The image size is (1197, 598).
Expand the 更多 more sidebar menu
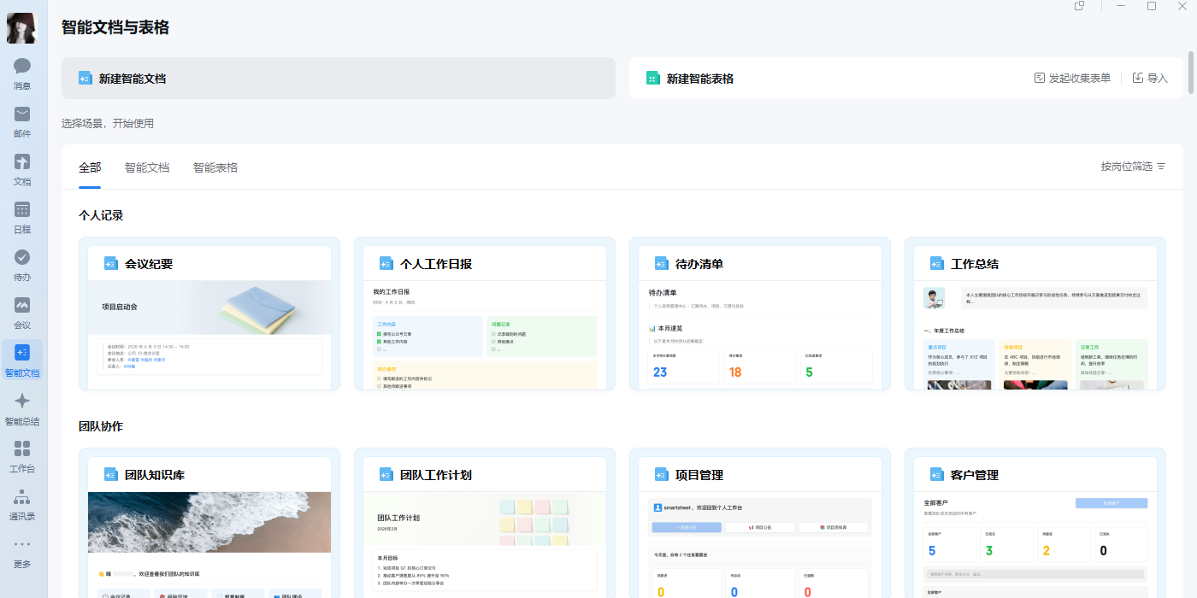coord(22,553)
